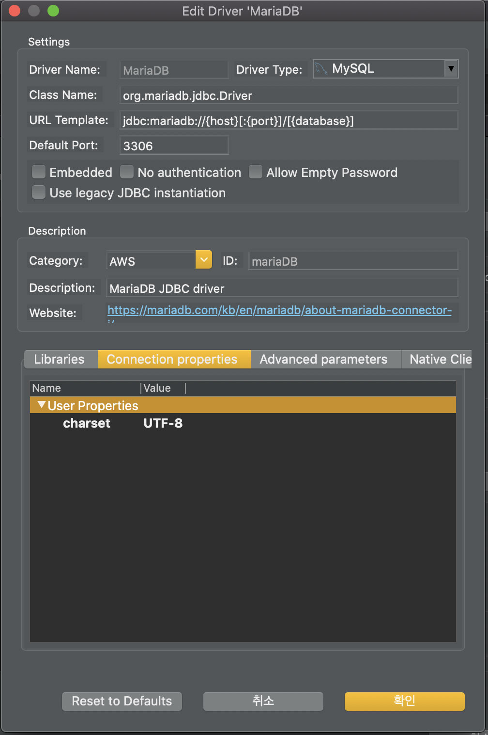Focus the Default Port field

click(174, 145)
